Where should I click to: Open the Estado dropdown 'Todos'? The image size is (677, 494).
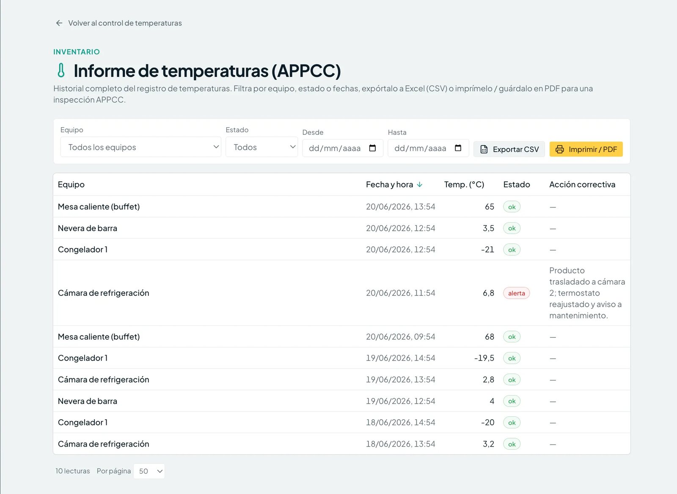(261, 147)
